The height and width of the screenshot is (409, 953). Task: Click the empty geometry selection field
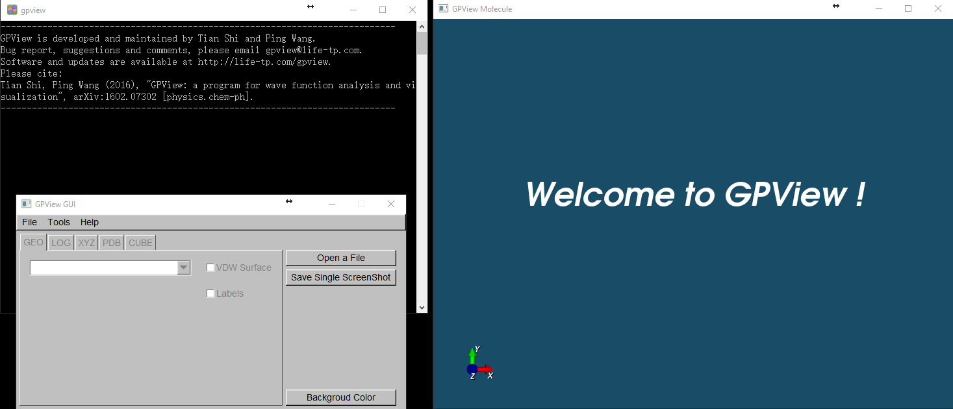coord(104,267)
